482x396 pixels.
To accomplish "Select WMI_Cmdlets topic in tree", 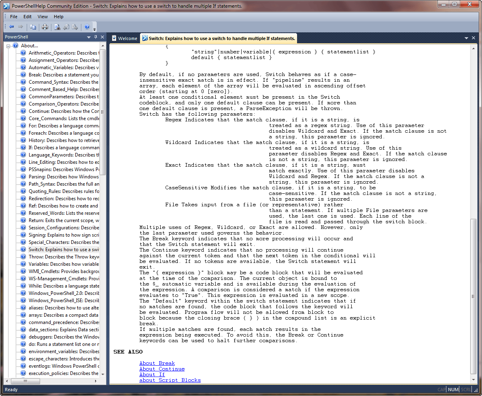I will pos(64,271).
